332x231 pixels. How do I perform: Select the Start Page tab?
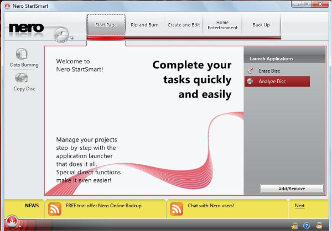(106, 25)
